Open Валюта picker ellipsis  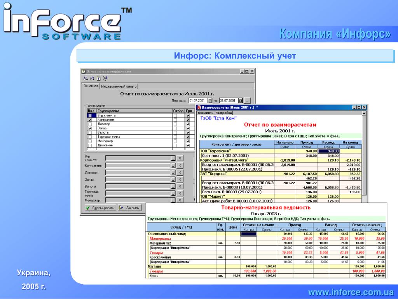pos(173,186)
